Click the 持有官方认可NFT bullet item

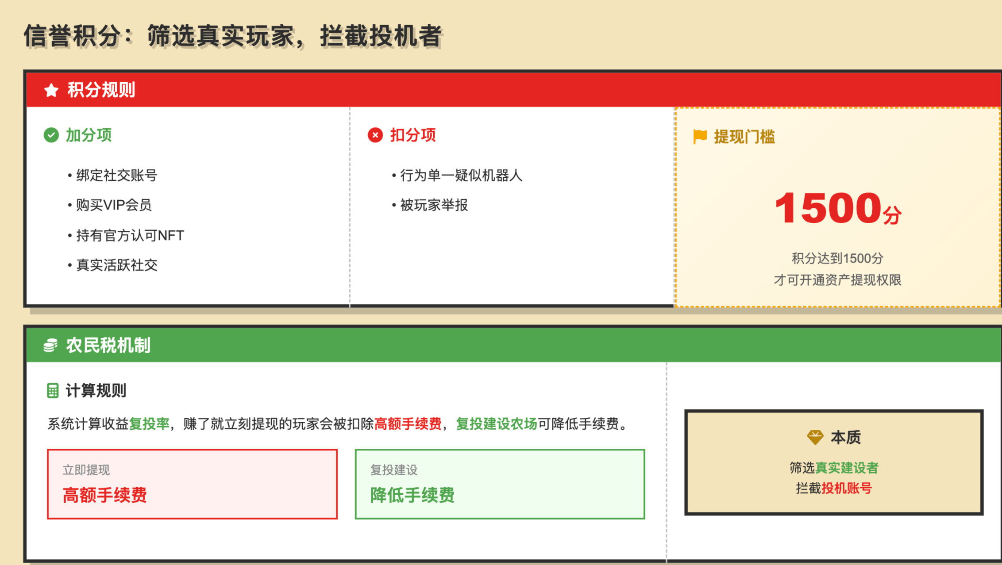[x=130, y=235]
